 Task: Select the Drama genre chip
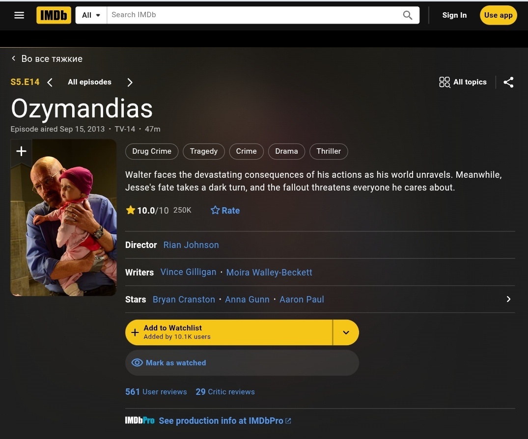tap(286, 151)
